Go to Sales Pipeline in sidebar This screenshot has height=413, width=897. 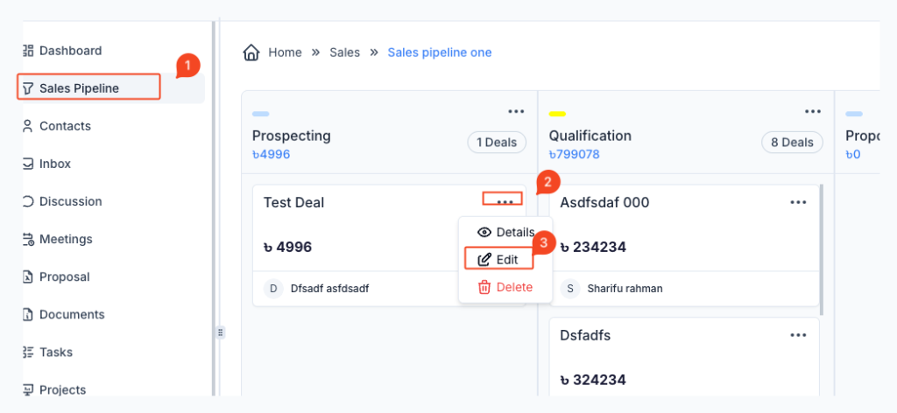click(x=79, y=88)
